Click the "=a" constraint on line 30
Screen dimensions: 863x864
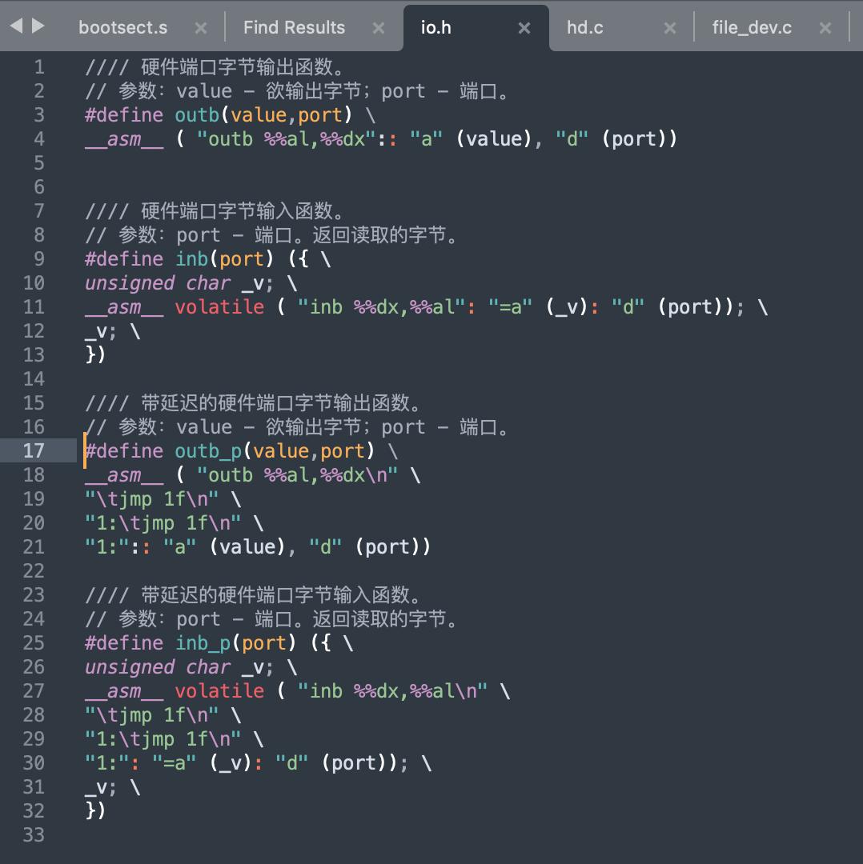(174, 763)
